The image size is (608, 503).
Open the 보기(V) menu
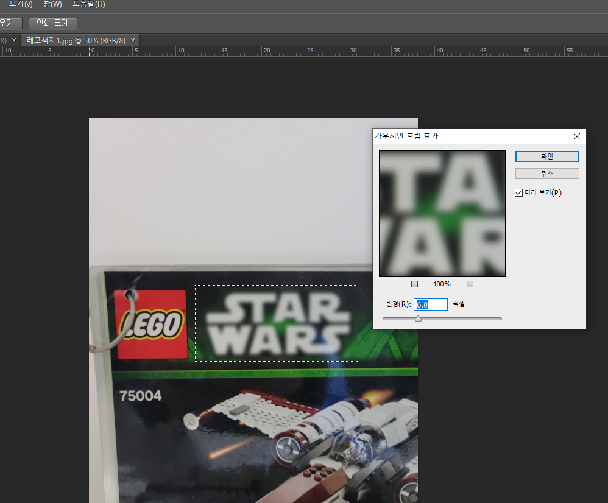click(x=21, y=4)
